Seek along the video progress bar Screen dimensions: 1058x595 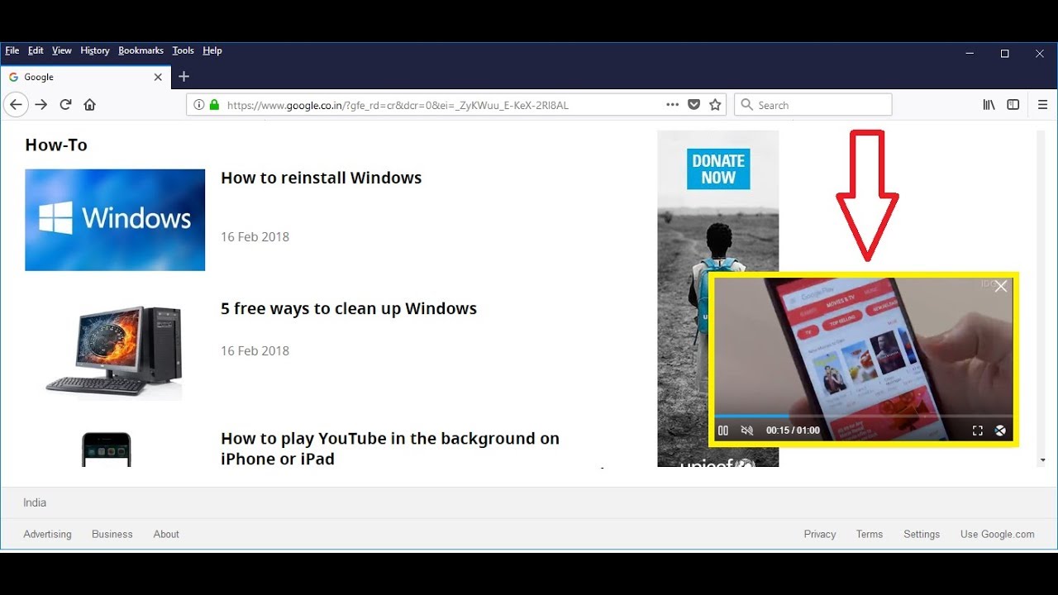point(864,416)
